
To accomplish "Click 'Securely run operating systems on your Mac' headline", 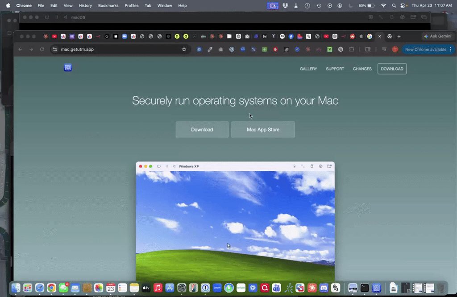I will click(x=235, y=101).
